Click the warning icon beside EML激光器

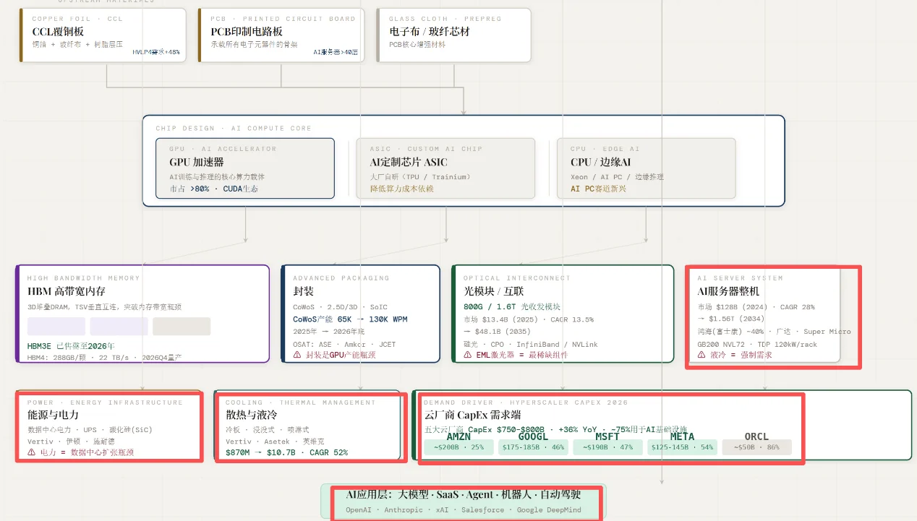(x=467, y=355)
